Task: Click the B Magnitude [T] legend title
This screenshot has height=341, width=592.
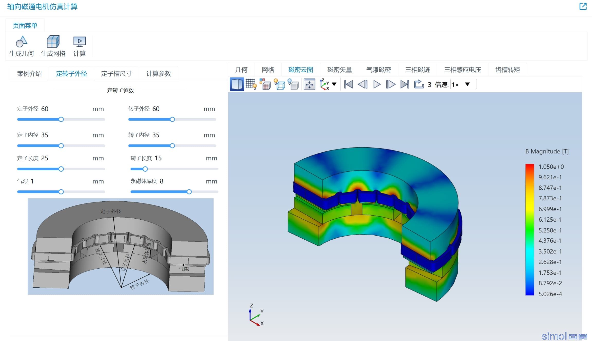Action: (x=547, y=151)
